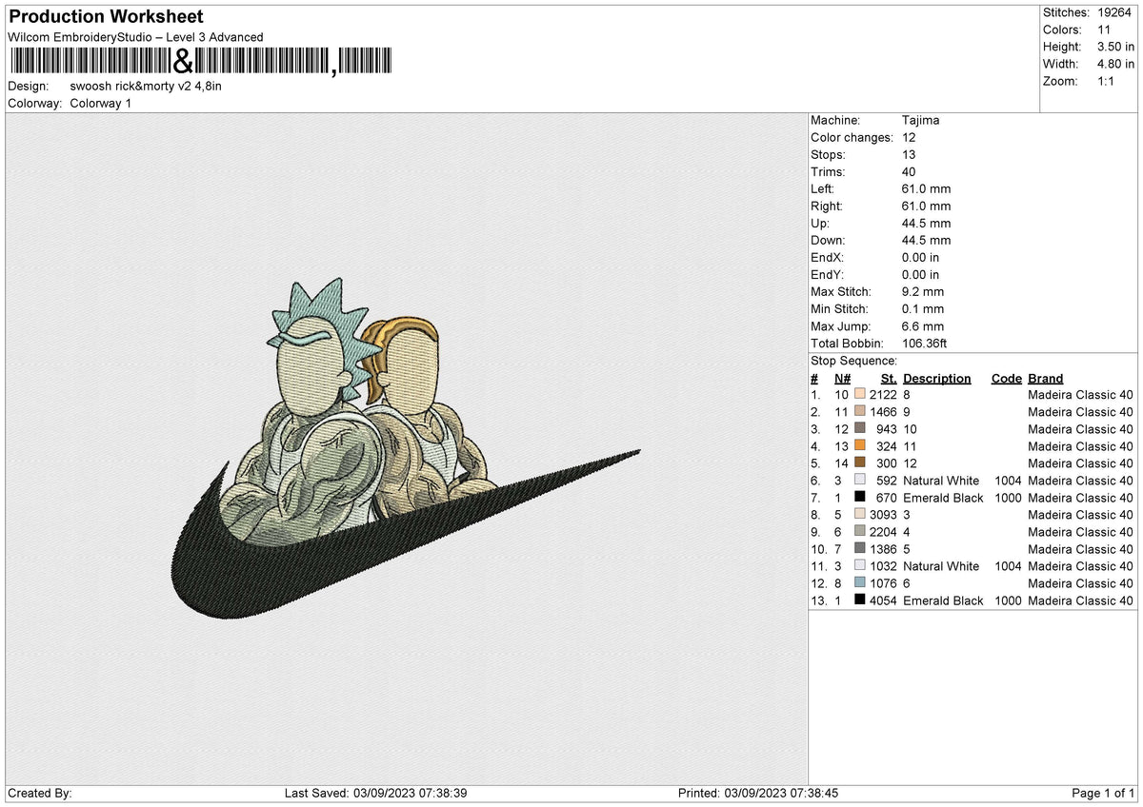This screenshot has height=807, width=1143.
Task: Click the Up value '44.5 mm'
Action: pos(926,223)
